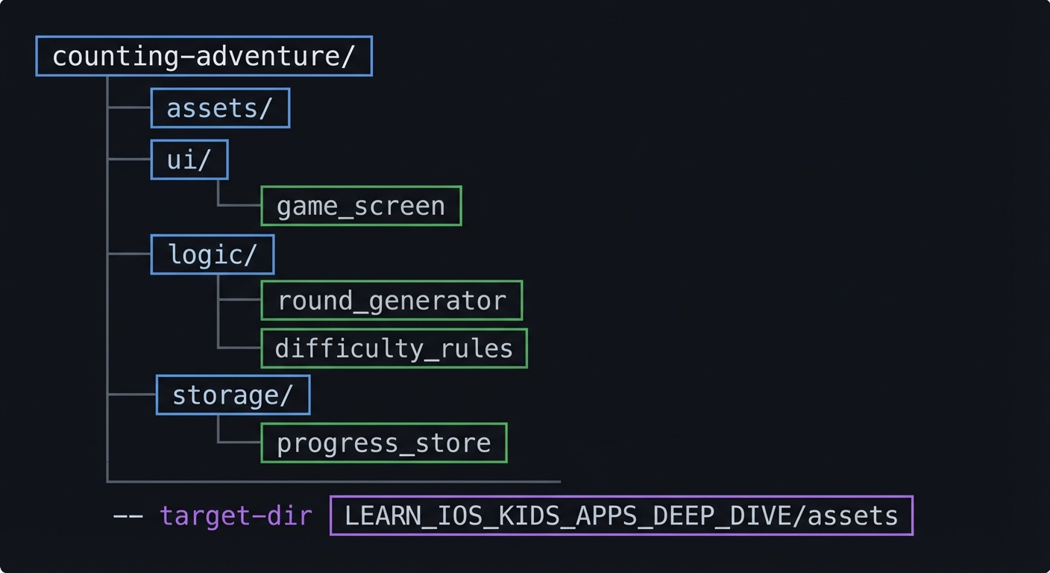Select the counting-adventure/ root folder
This screenshot has width=1050, height=573.
point(204,56)
